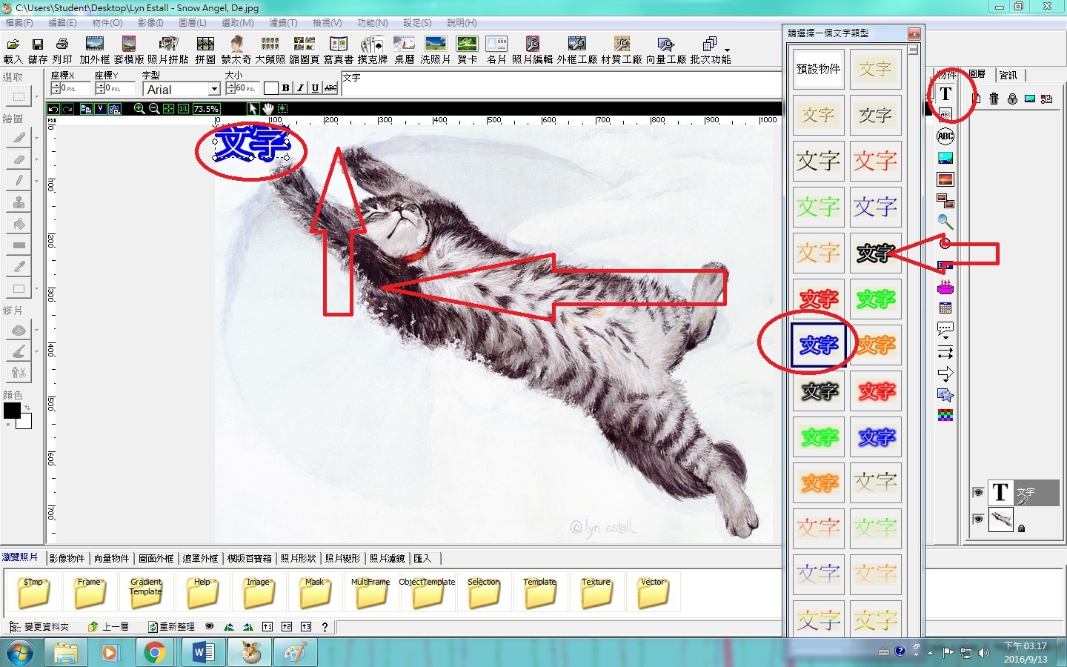1067x667 pixels.
Task: Click the calendar object icon
Action: (x=945, y=308)
